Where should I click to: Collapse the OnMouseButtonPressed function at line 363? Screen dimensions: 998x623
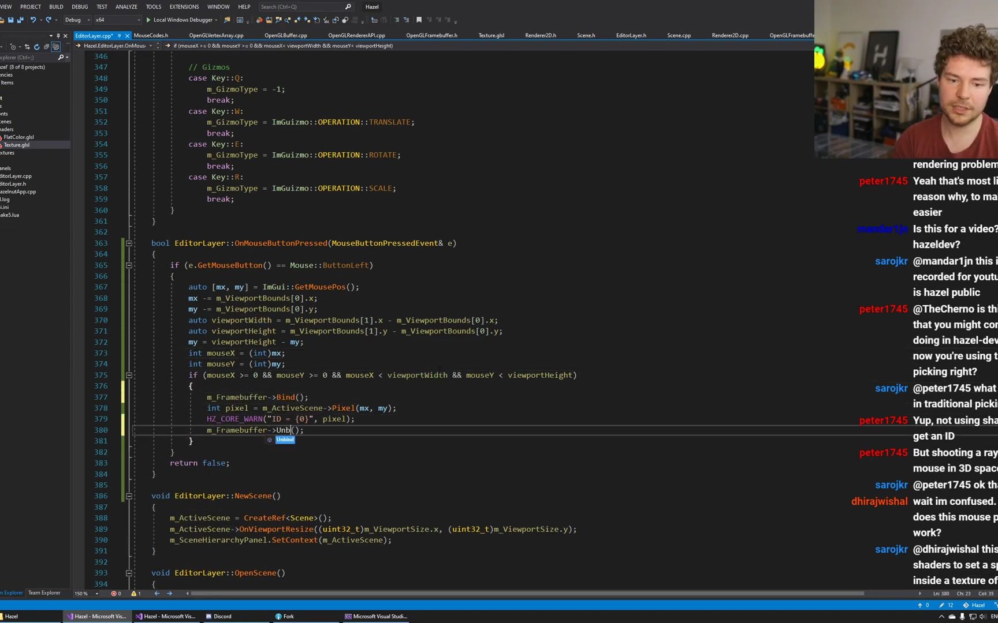(x=129, y=243)
